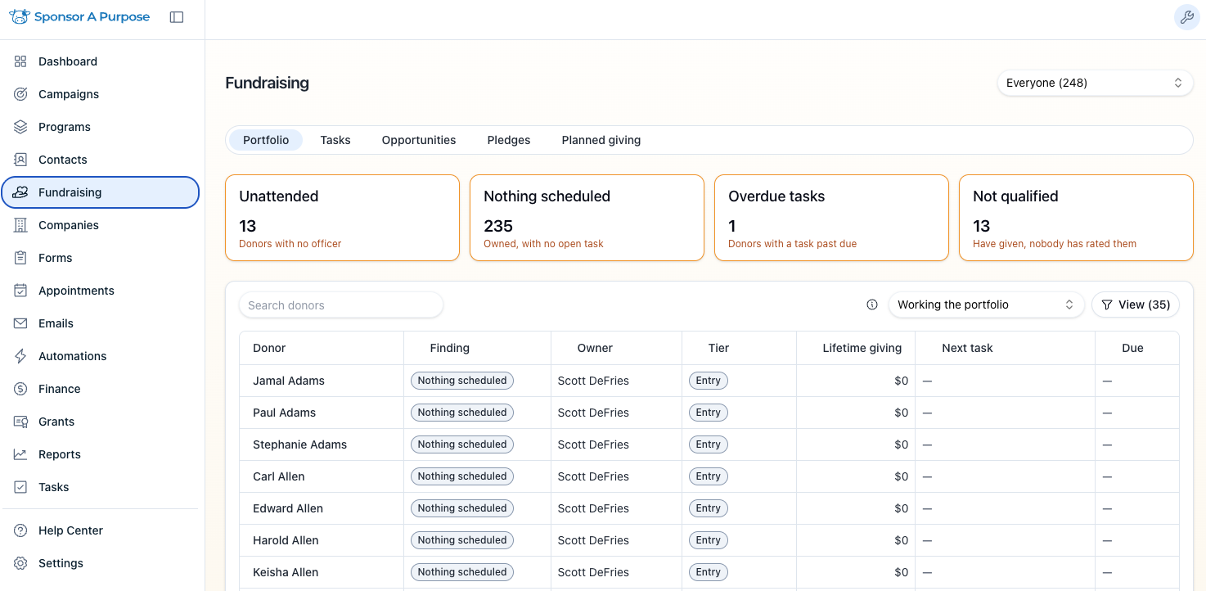1206x591 pixels.
Task: Click Nothing scheduled badge in Edward Allen row
Action: (462, 508)
